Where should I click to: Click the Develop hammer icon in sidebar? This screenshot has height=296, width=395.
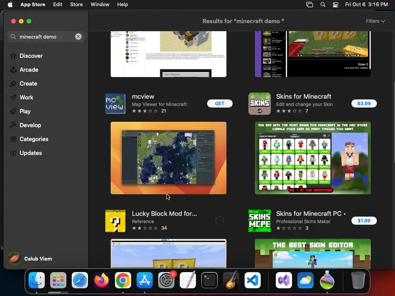coord(13,125)
